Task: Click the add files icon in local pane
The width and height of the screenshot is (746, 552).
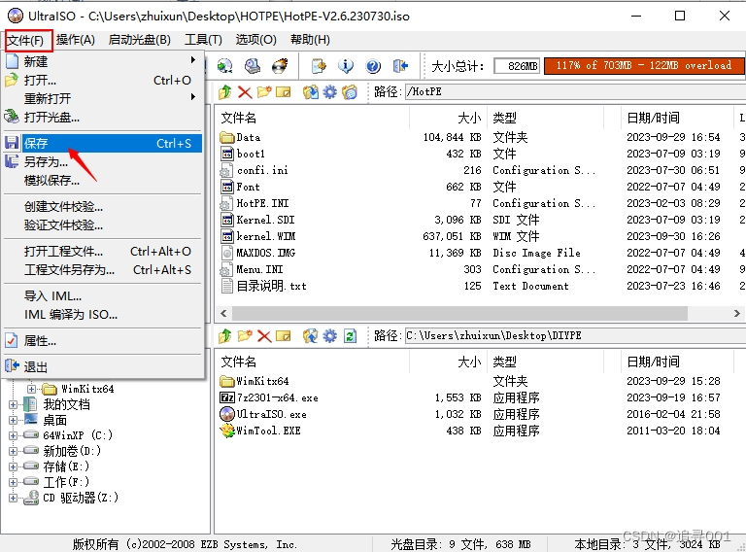Action: click(310, 336)
